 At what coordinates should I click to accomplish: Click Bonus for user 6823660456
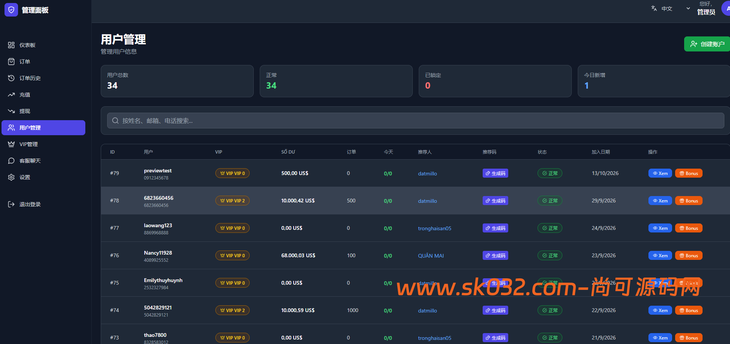689,201
